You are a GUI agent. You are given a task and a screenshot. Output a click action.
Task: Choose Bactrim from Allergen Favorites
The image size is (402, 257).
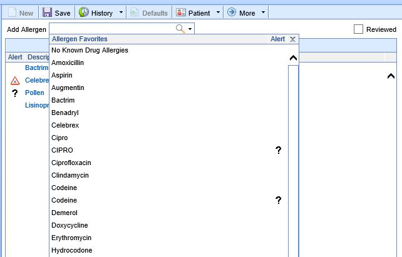63,100
